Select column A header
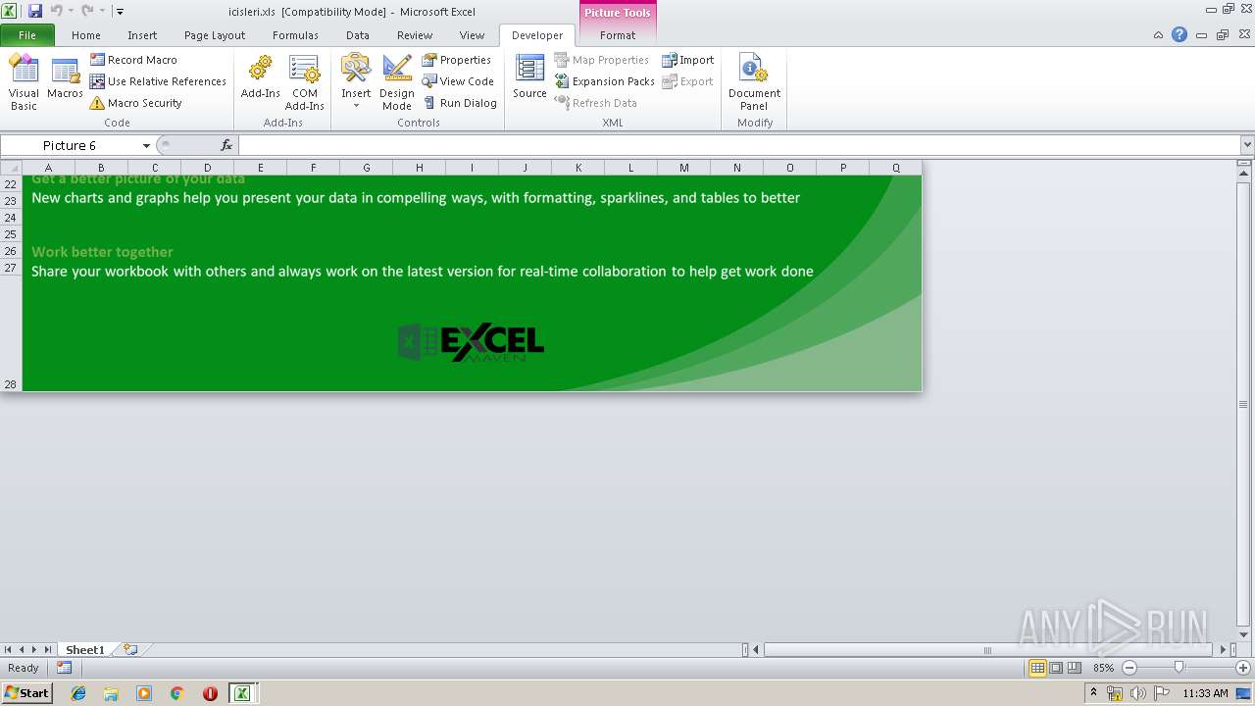 [x=48, y=168]
